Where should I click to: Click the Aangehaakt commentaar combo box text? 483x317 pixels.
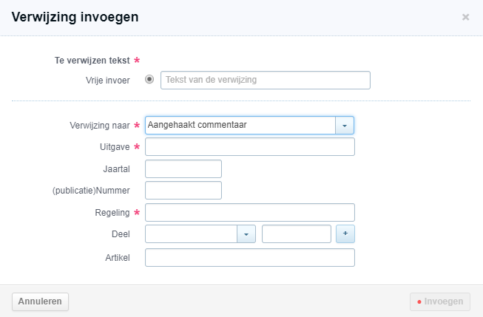coord(240,126)
